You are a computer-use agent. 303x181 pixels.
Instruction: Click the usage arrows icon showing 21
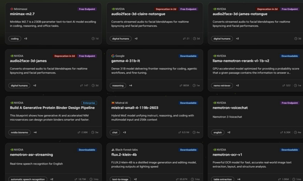[x=184, y=39]
